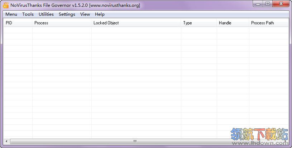Image resolution: width=292 pixels, height=148 pixels.
Task: Open the Menu menu
Action: click(x=11, y=14)
